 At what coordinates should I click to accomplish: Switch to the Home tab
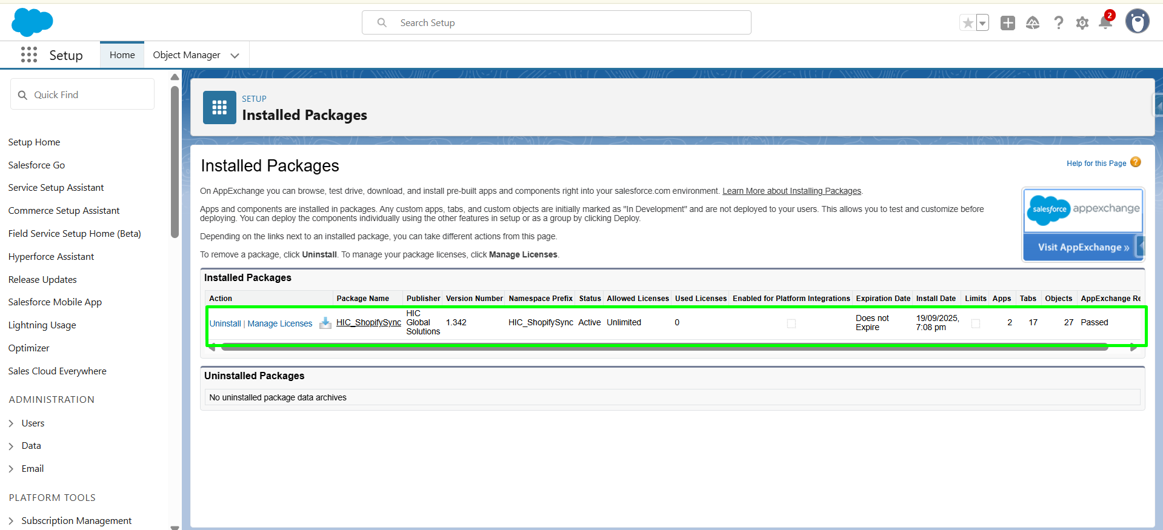click(x=122, y=55)
